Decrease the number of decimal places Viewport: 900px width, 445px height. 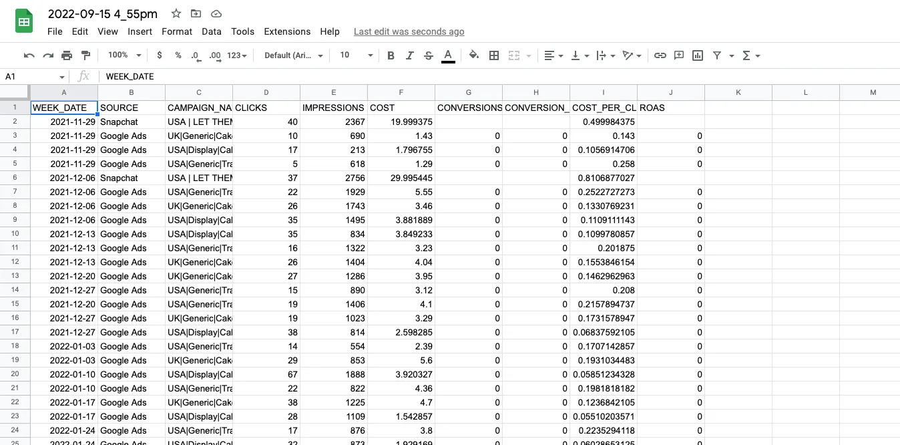click(x=195, y=55)
